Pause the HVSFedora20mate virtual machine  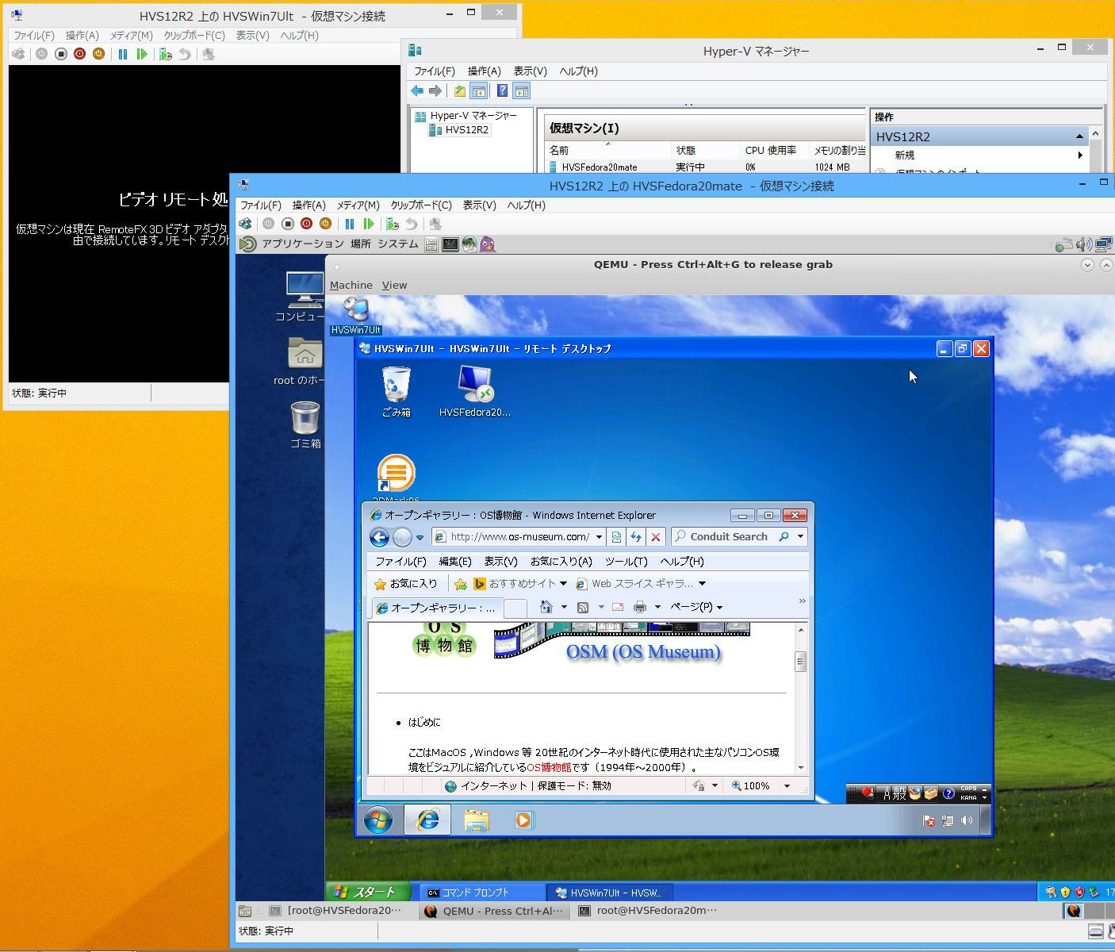tap(350, 224)
